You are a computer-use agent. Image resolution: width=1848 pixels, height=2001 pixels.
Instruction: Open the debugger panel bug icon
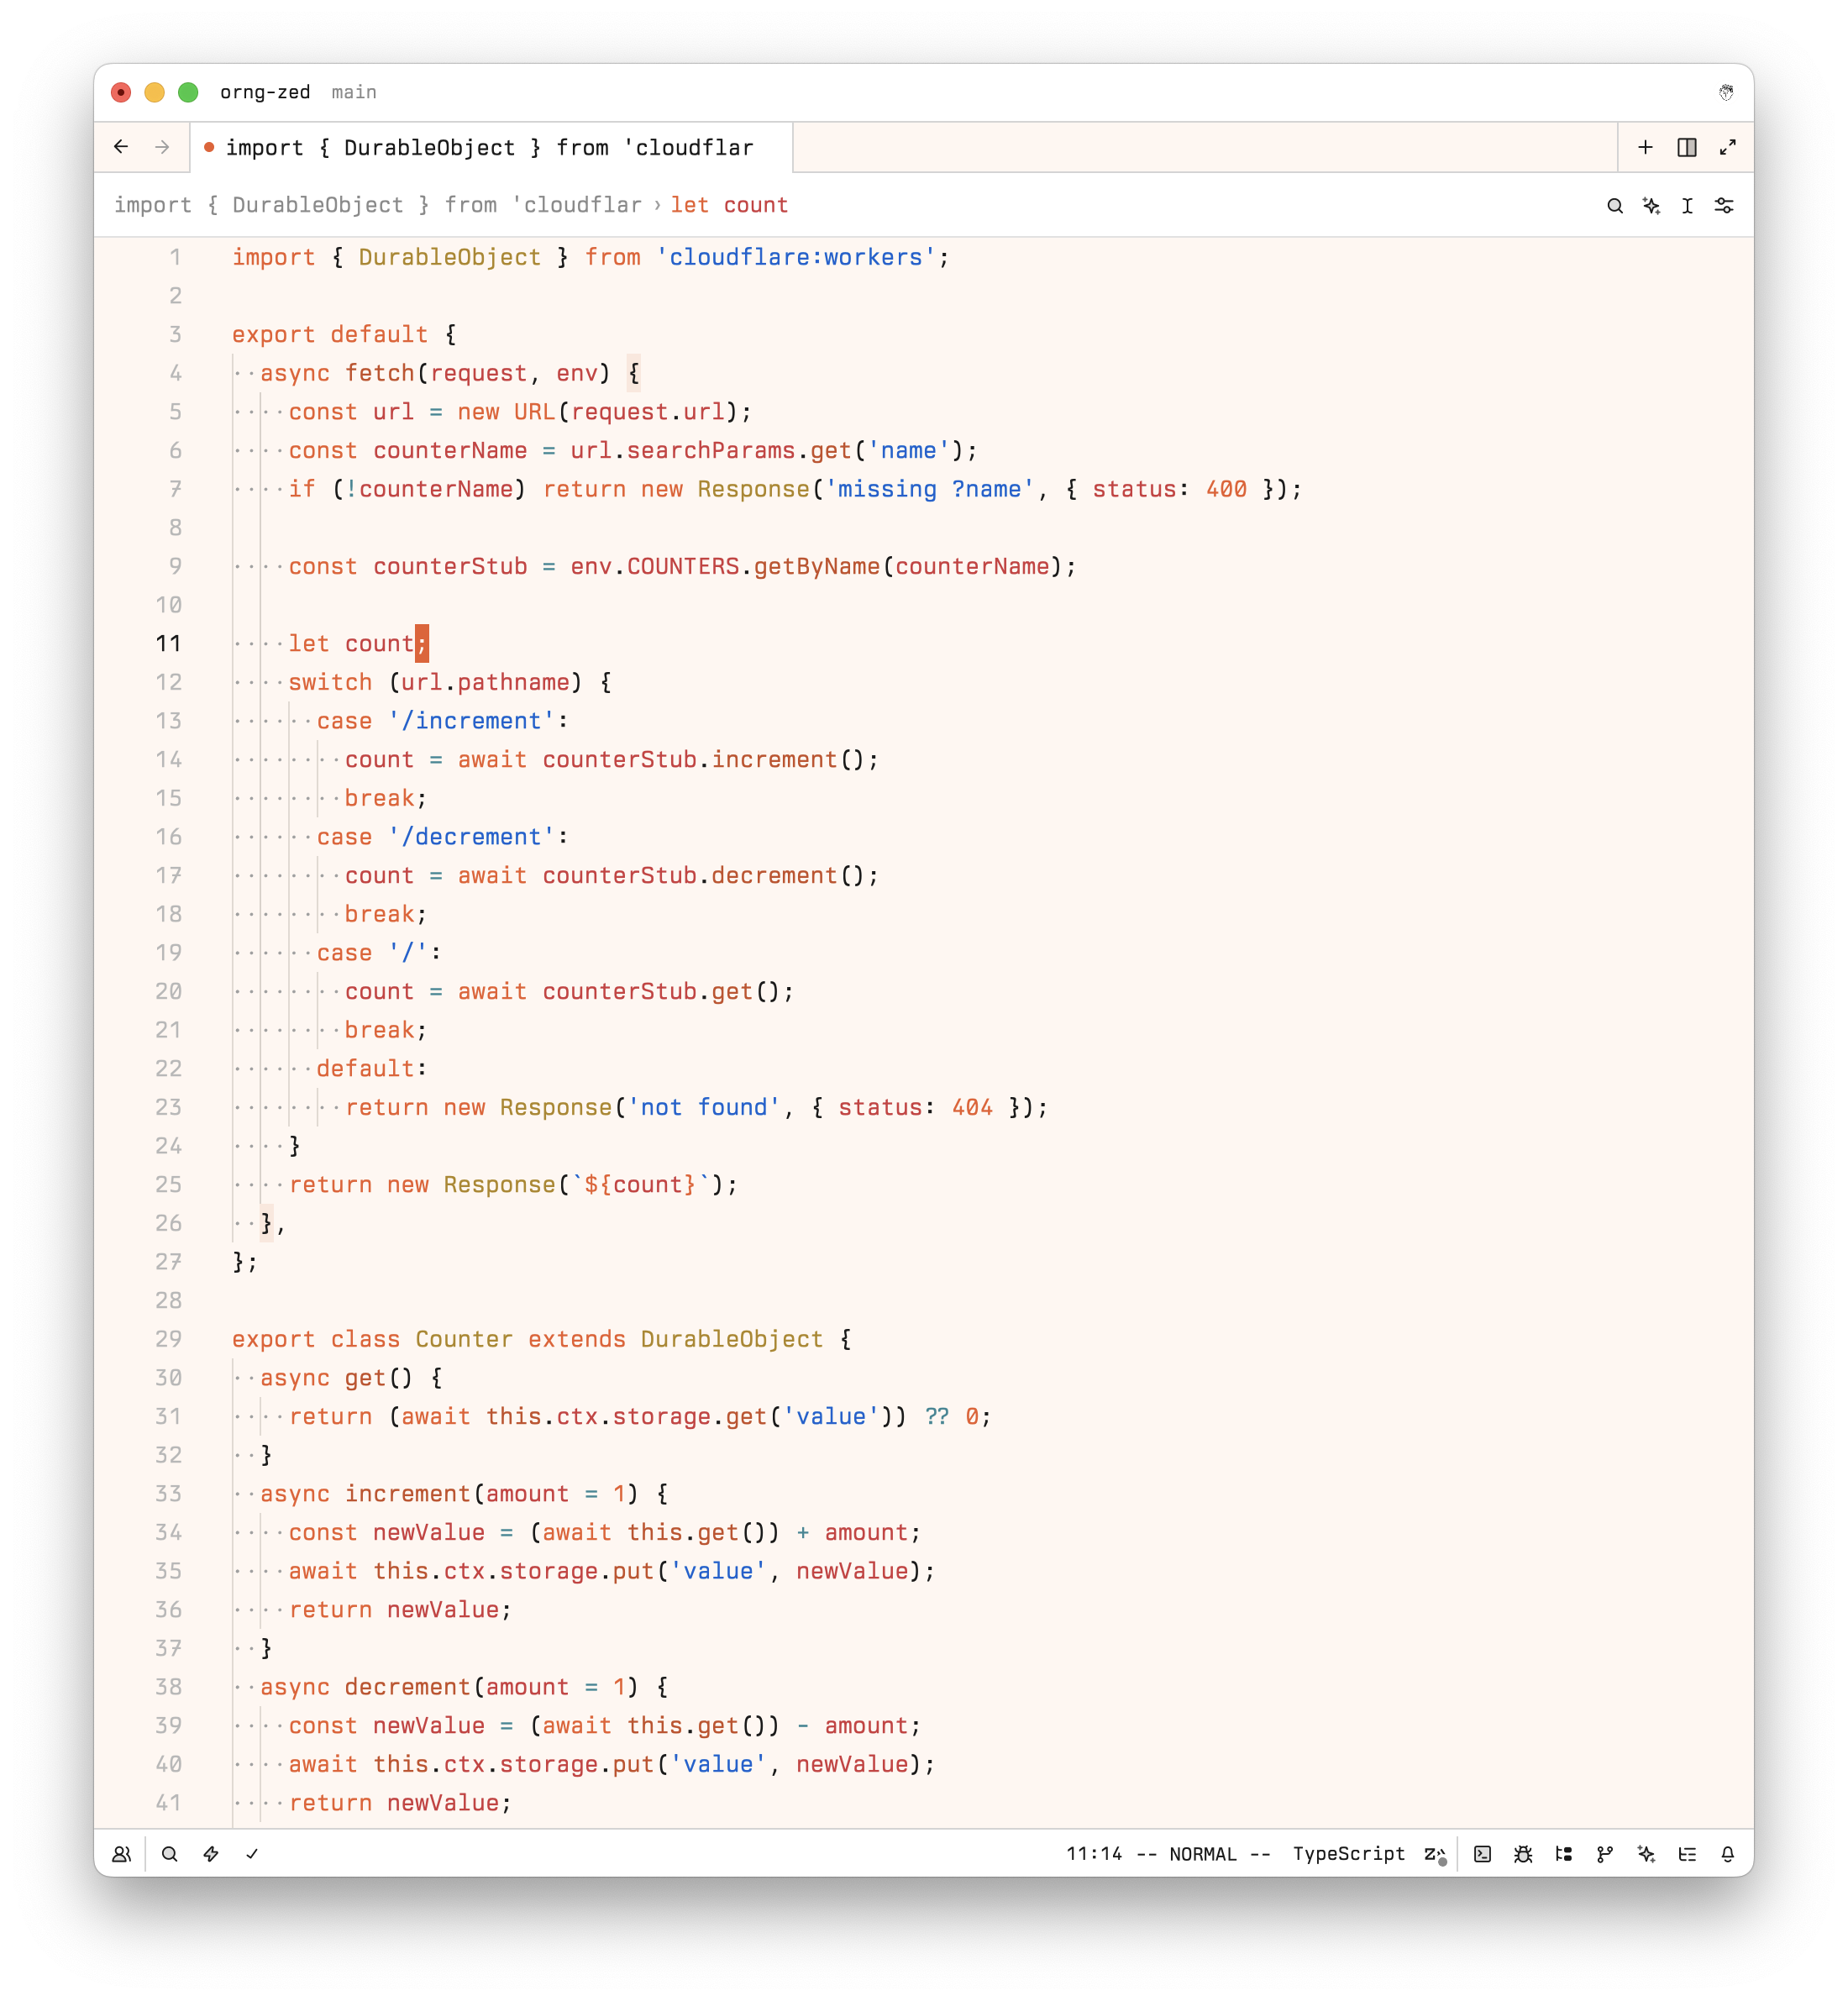coord(1523,1854)
